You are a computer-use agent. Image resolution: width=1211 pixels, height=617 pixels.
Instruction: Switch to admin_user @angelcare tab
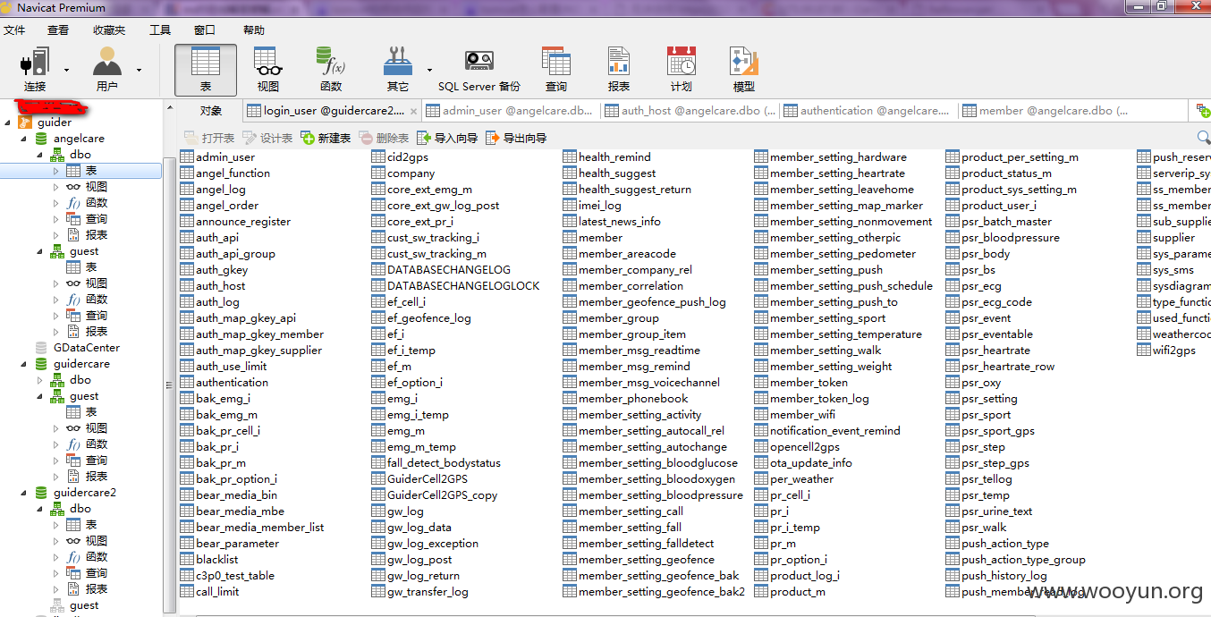[x=510, y=111]
